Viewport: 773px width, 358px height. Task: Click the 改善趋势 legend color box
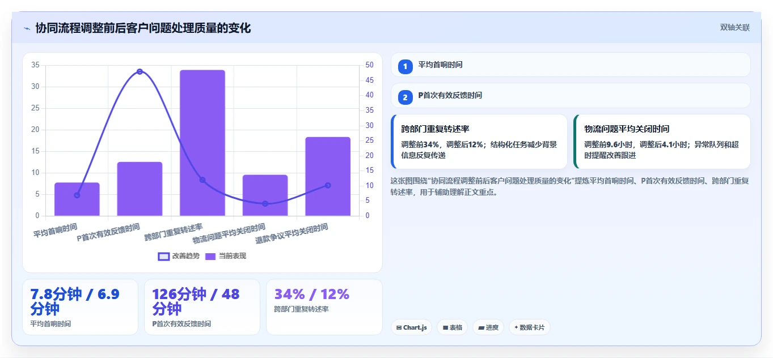163,256
